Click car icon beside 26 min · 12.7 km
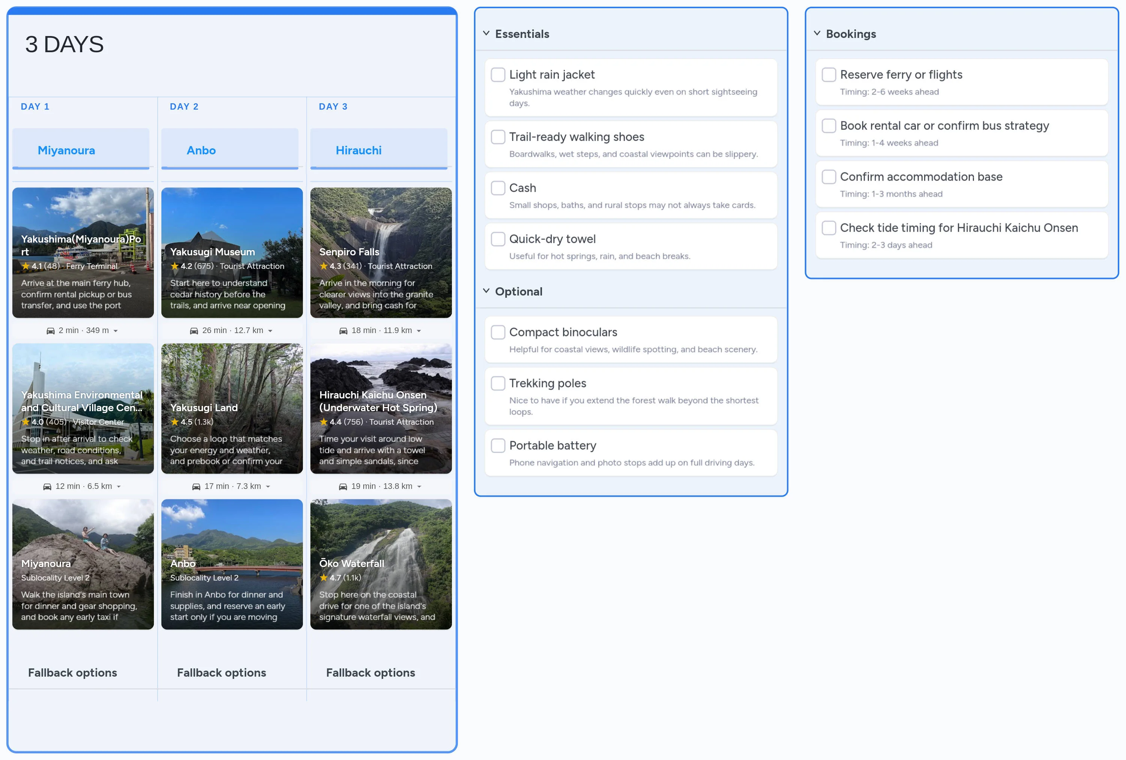The width and height of the screenshot is (1126, 760). point(194,330)
